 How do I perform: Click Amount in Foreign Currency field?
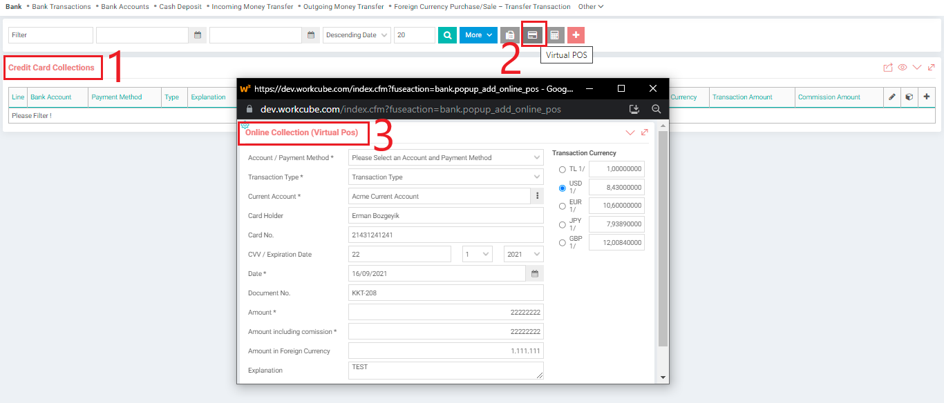coord(446,351)
